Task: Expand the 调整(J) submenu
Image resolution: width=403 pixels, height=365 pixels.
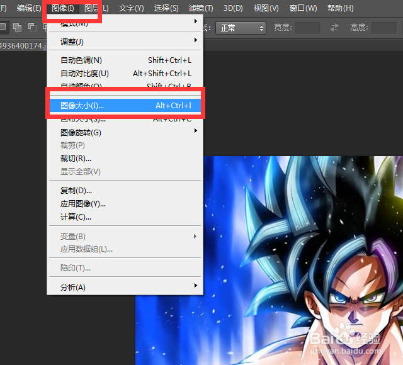Action: click(x=125, y=42)
